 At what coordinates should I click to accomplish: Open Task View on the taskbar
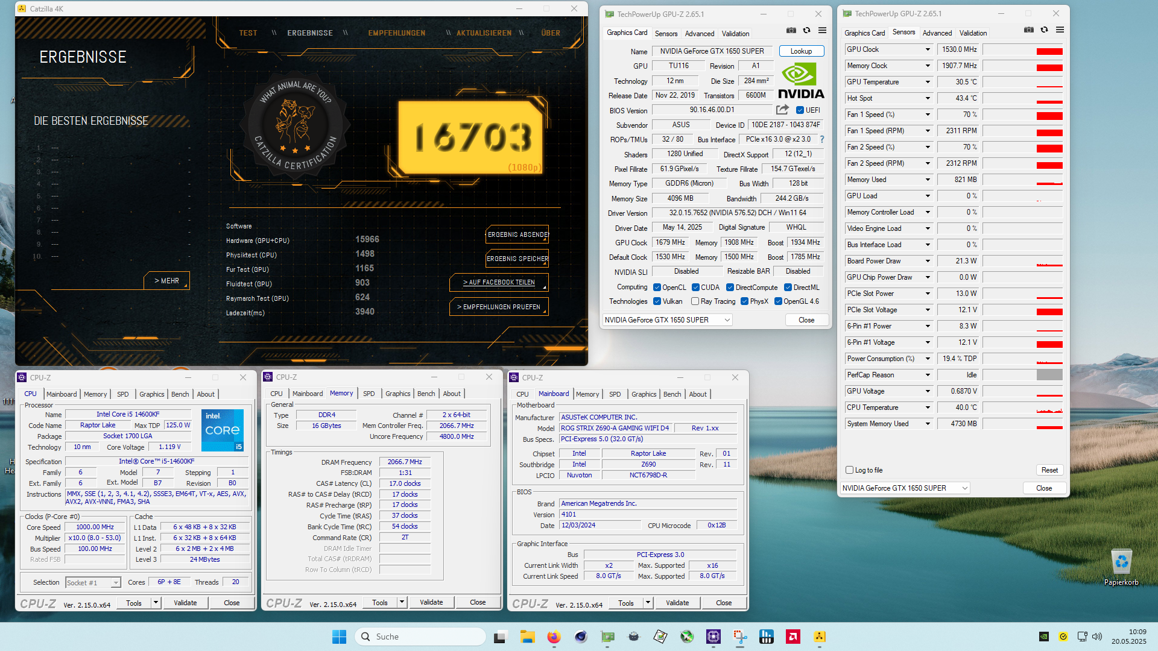[500, 637]
